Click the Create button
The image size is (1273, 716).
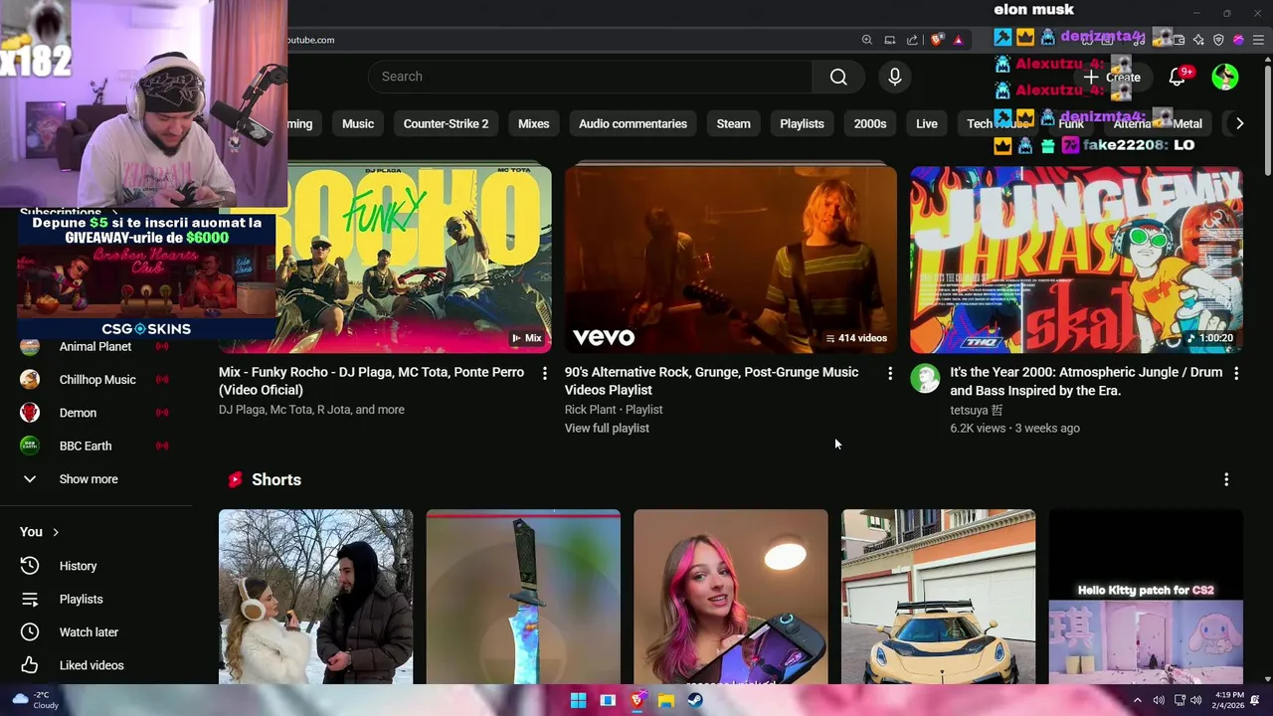coord(1112,77)
